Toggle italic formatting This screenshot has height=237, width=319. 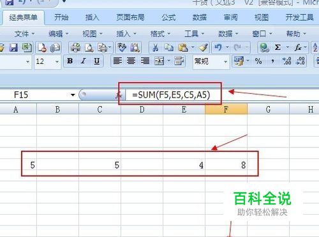84,61
